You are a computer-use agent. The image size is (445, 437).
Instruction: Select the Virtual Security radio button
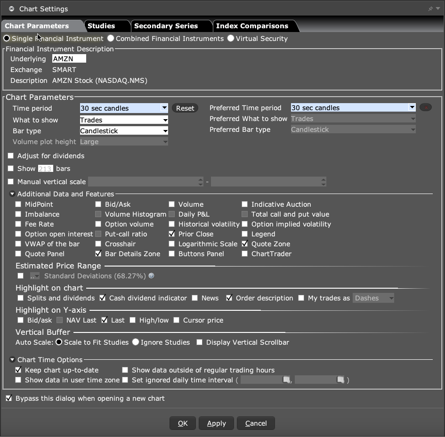(231, 38)
